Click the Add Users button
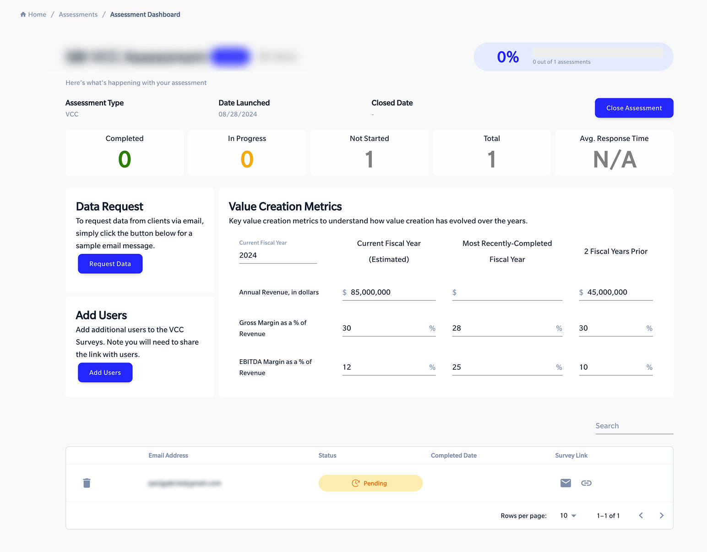 [105, 373]
